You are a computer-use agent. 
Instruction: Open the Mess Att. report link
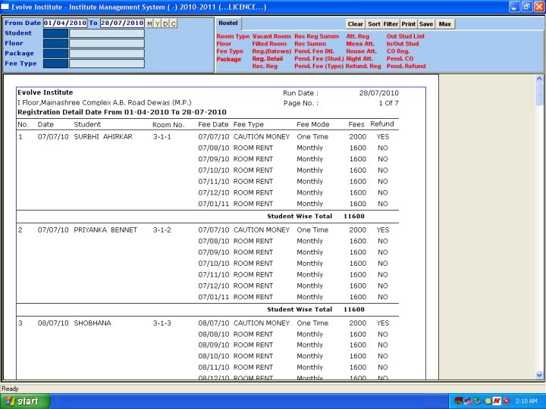(x=360, y=44)
